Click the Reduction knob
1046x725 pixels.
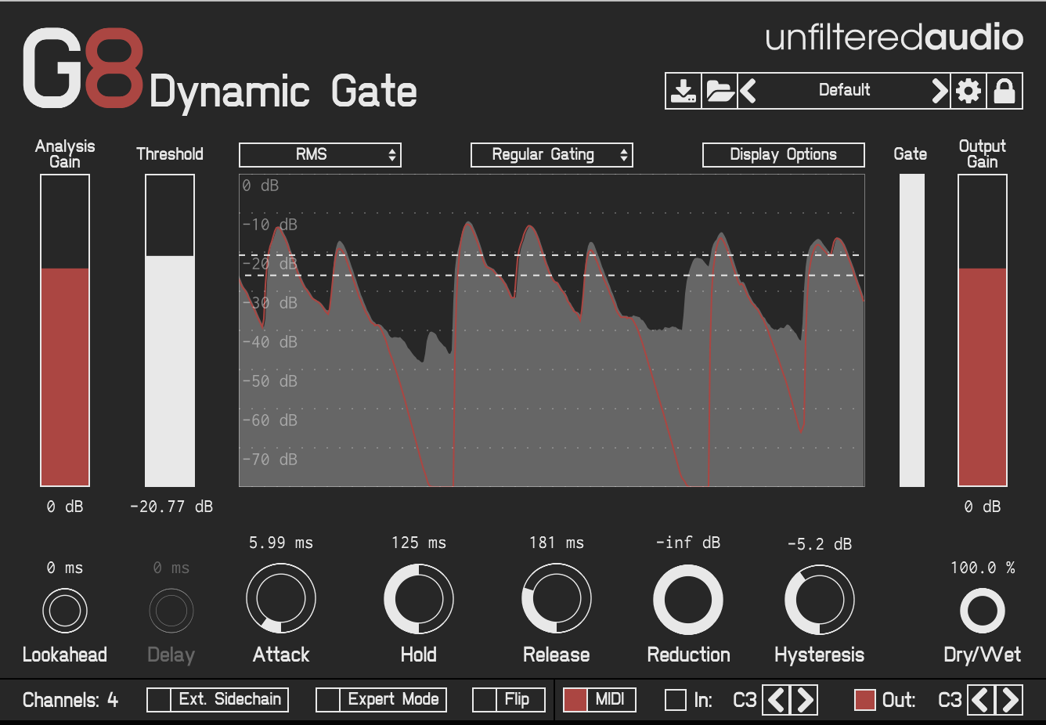click(x=688, y=600)
